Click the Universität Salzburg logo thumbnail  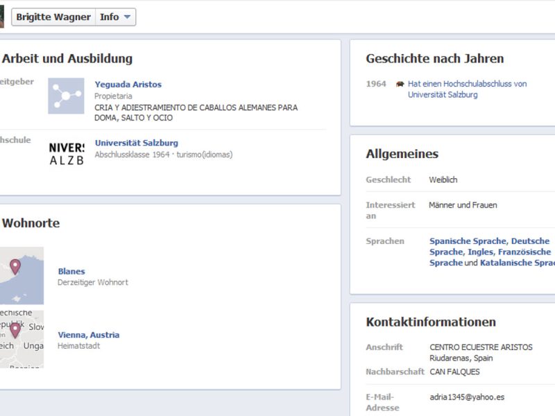[x=66, y=154]
